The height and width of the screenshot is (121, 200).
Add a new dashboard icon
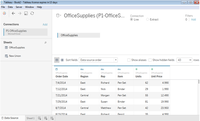tap(46, 118)
